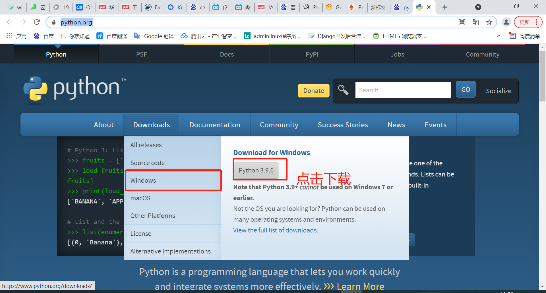Open the Google translate icon in address bar

(x=475, y=22)
